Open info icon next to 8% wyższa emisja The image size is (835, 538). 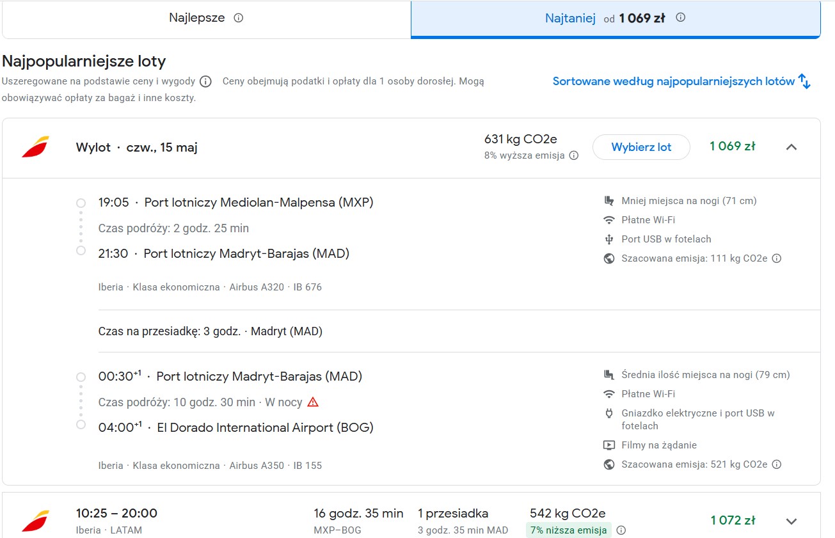tap(574, 155)
